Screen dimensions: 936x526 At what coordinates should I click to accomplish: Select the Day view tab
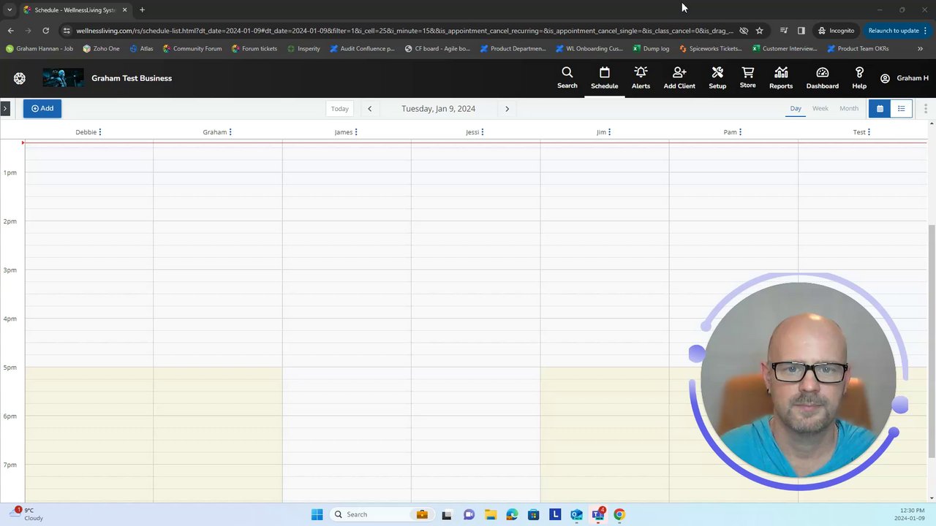796,108
